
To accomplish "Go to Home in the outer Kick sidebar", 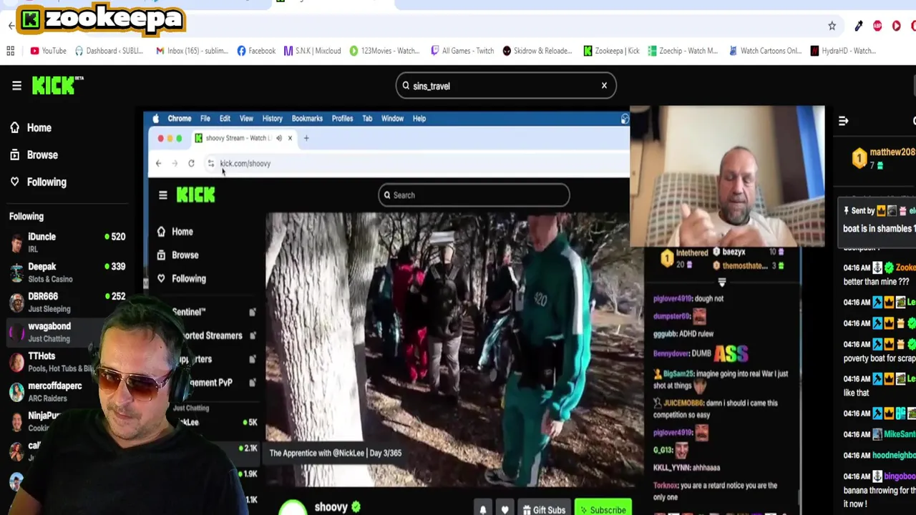I will pos(31,127).
